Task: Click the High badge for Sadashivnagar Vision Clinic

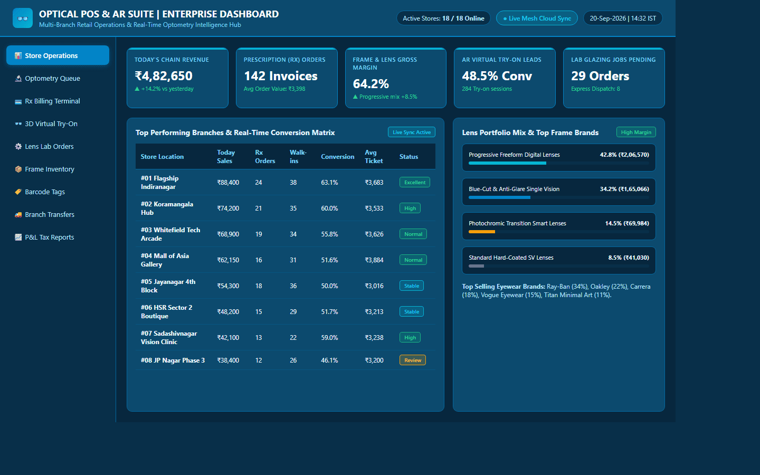Action: (x=410, y=338)
